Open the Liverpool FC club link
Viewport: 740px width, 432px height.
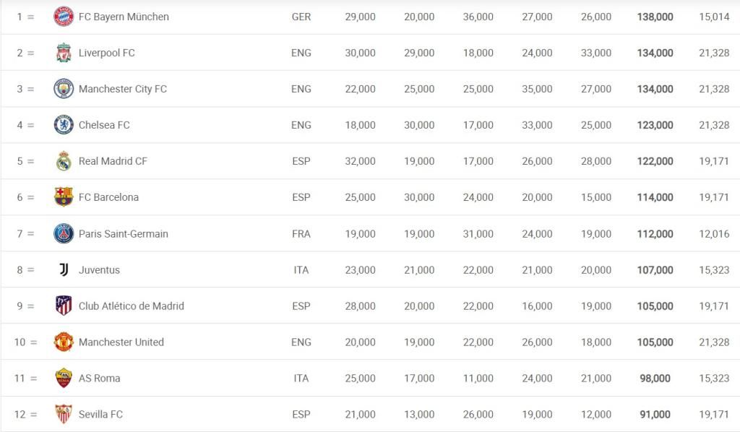[106, 53]
